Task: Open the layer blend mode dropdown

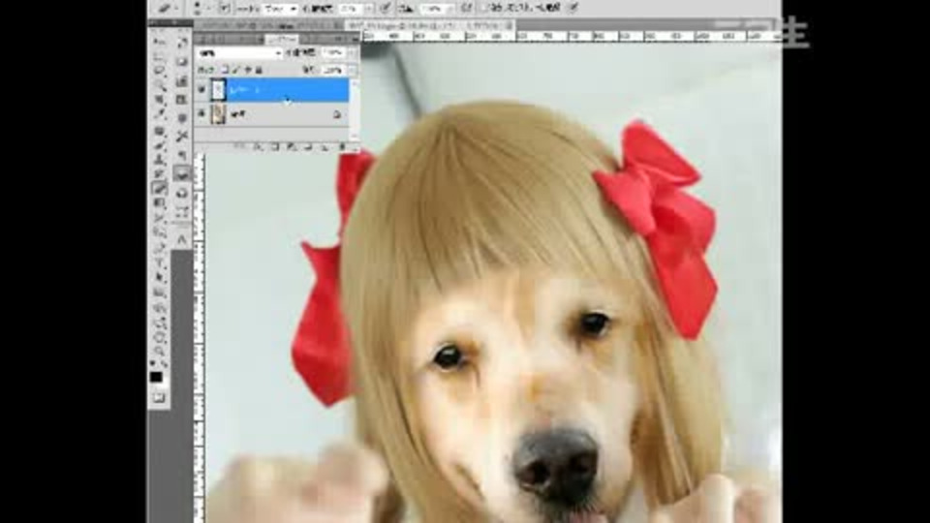Action: point(239,53)
